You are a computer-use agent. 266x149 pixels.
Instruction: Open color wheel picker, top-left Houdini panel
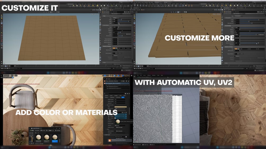(116, 48)
